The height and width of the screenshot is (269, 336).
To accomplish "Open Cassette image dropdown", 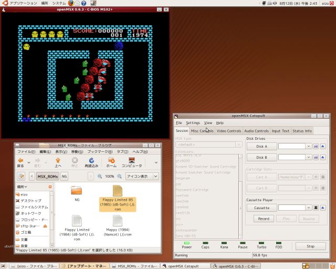I will [309, 208].
